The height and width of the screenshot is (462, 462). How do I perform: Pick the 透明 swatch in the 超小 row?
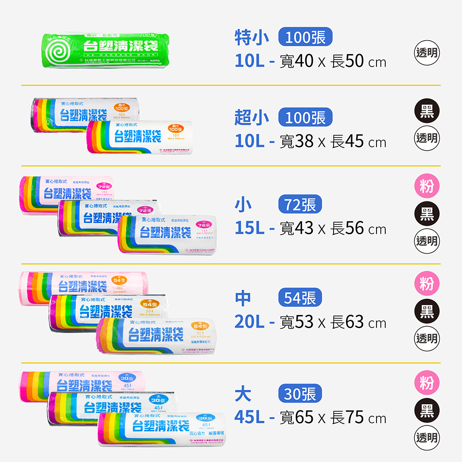(426, 138)
